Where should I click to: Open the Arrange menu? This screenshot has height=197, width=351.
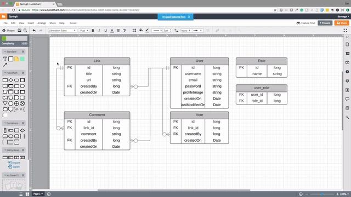pos(42,23)
